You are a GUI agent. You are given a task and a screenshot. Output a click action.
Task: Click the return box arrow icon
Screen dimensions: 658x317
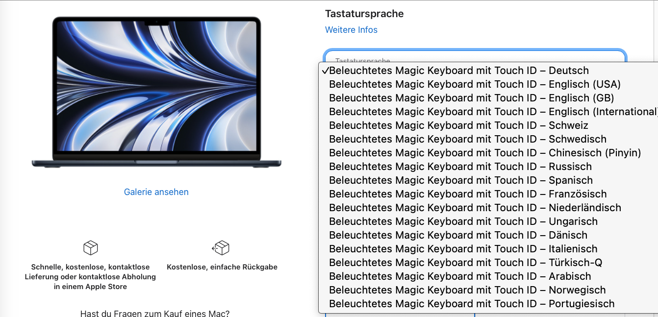point(221,248)
